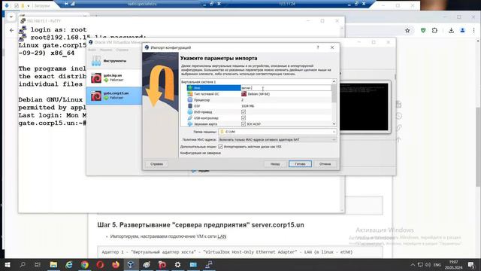Switch to PuTTY on taskbar
Screen dimensions: 481x271
coord(209,264)
